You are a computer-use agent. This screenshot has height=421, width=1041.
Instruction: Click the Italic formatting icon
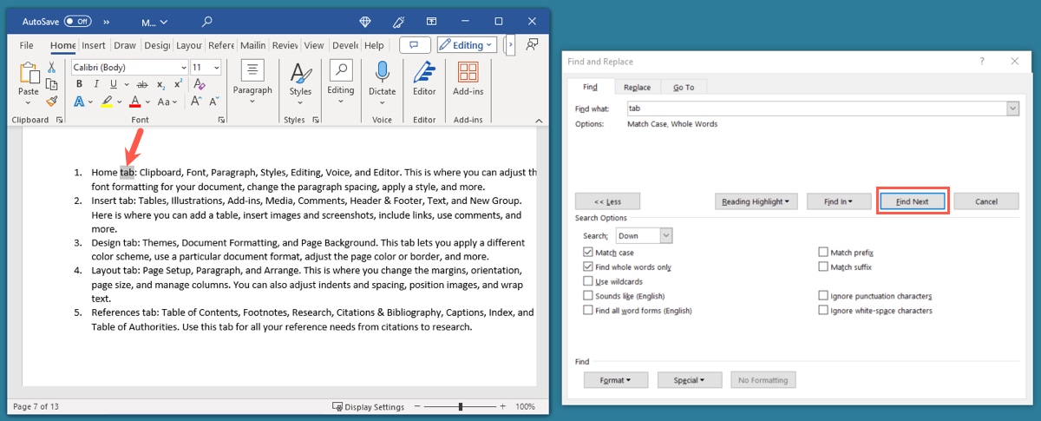pos(96,84)
